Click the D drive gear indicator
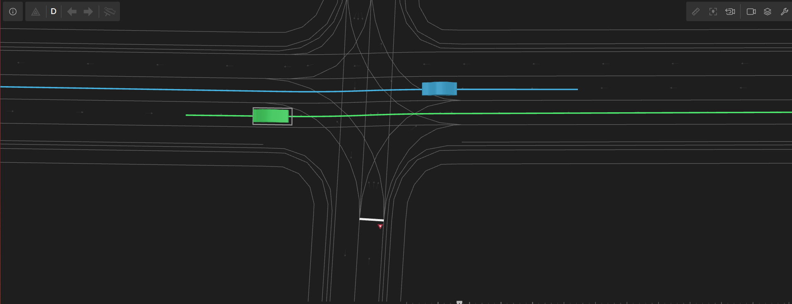Viewport: 792px width, 304px height. tap(54, 12)
